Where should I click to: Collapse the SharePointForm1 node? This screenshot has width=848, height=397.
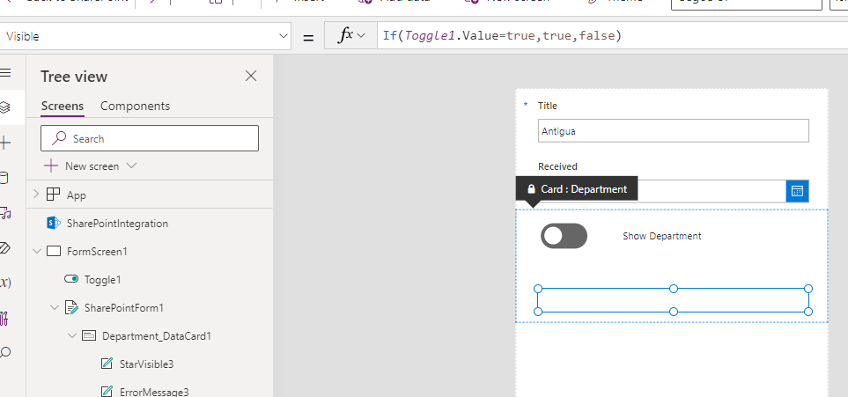[54, 307]
